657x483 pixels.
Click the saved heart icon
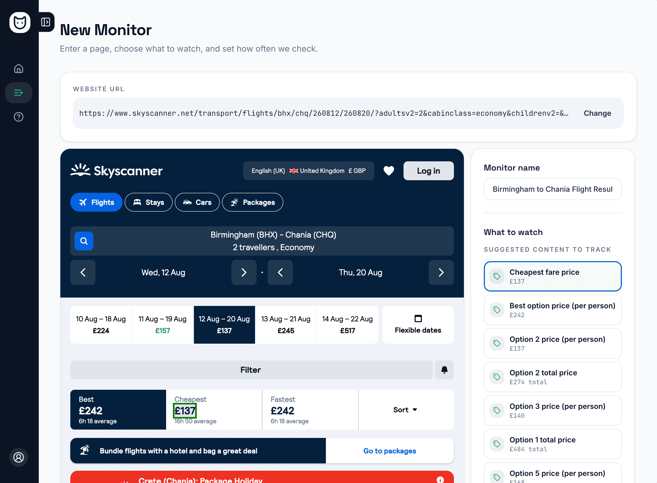[x=389, y=171]
